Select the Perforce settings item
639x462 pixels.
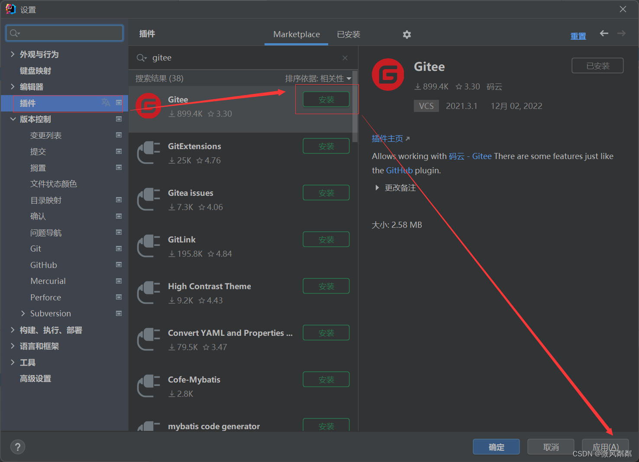45,297
